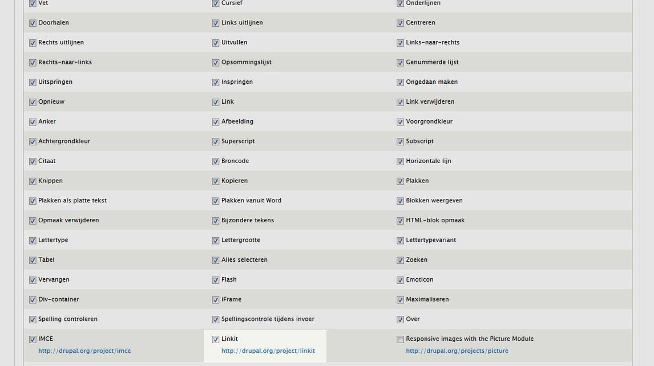
Task: Toggle the Achtergrondkleur checkbox
Action: tap(33, 141)
